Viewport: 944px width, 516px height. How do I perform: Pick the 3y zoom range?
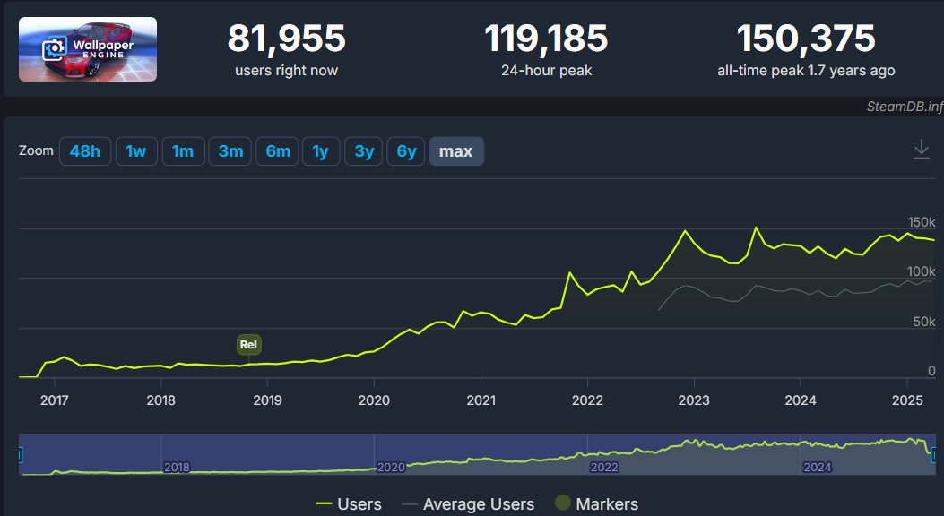click(x=364, y=151)
